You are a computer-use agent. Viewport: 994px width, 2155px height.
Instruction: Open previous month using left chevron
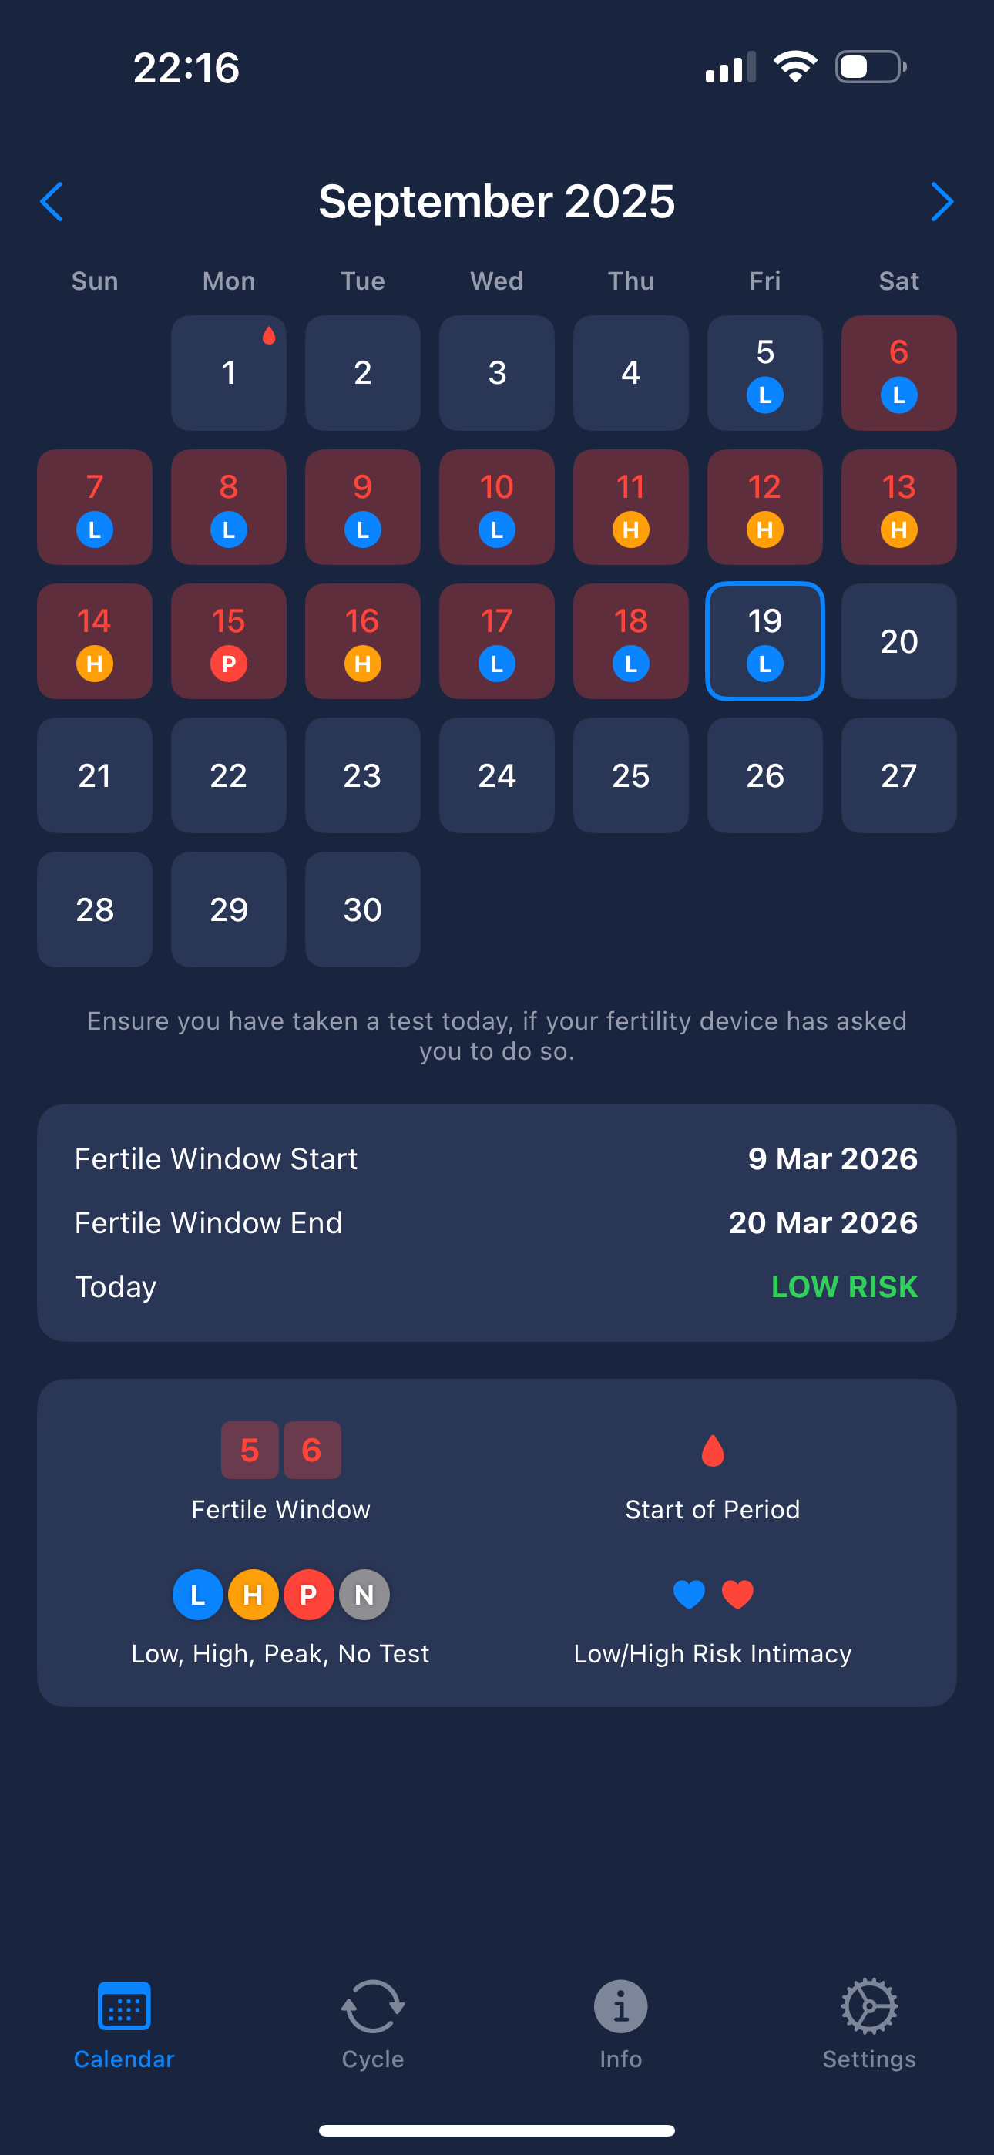(x=52, y=200)
